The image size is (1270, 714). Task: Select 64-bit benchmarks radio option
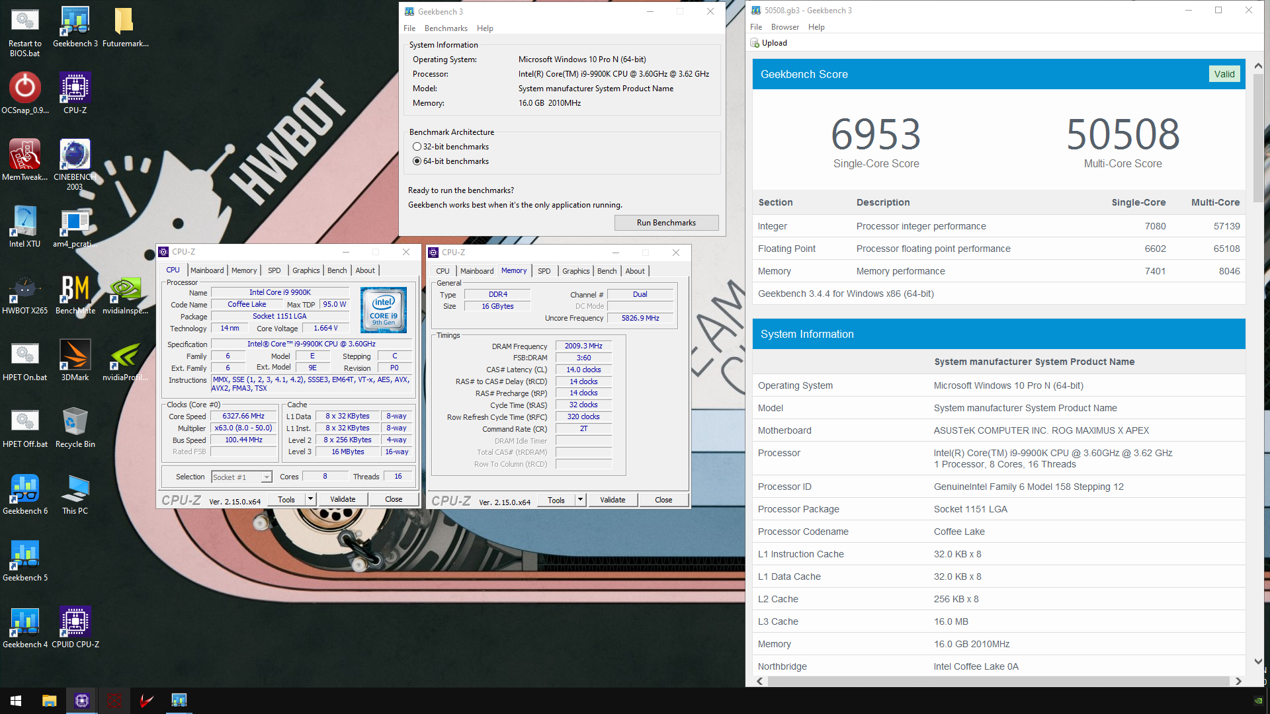coord(450,161)
